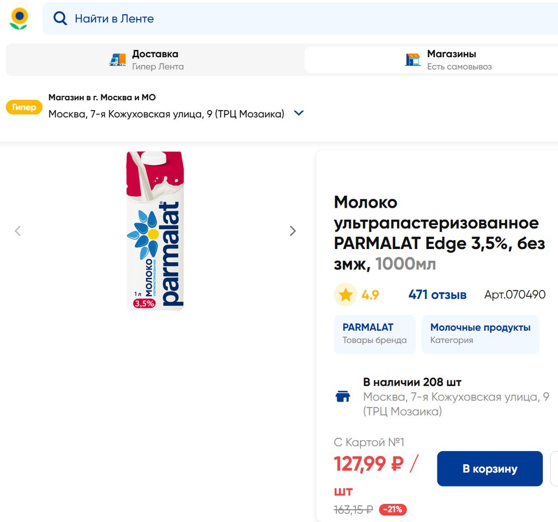The height and width of the screenshot is (522, 558).
Task: Add the milk to cart (В корзину)
Action: [490, 469]
